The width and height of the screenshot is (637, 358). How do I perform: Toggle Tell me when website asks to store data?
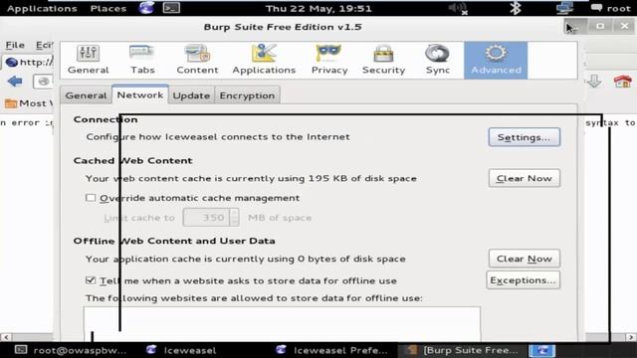[x=91, y=280]
